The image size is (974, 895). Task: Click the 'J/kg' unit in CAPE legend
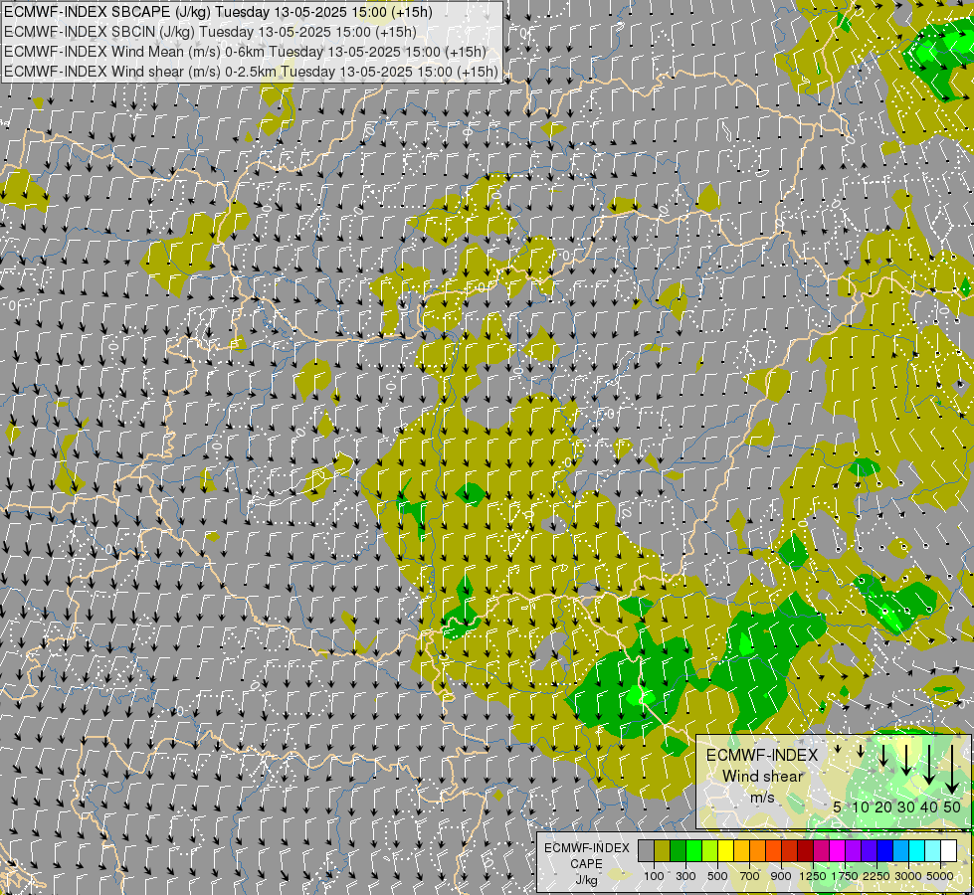[586, 881]
